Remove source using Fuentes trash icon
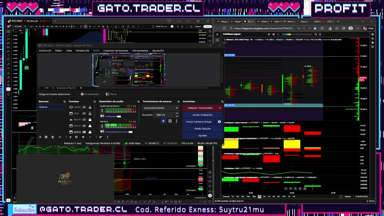Viewport: 384px width, 216px height. [x=76, y=137]
